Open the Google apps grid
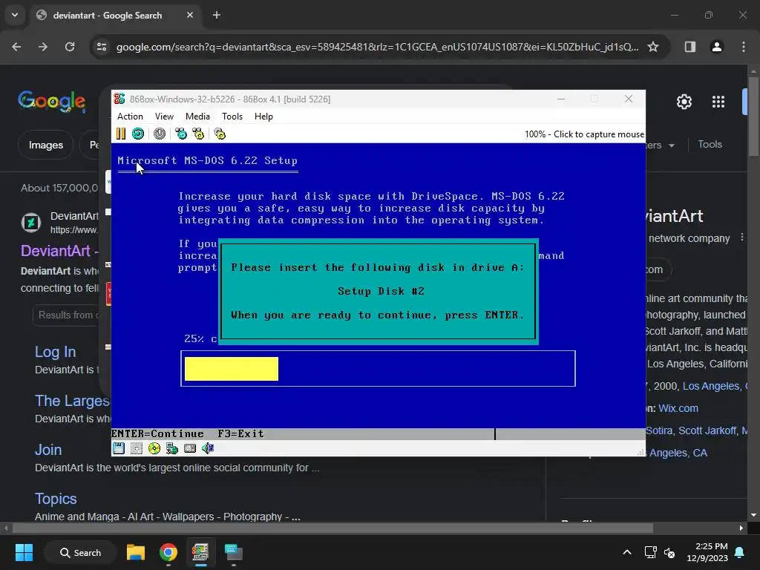 (718, 102)
